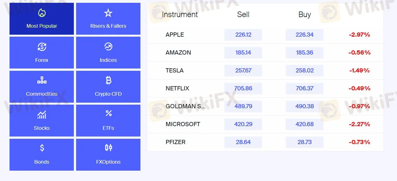
Task: Switch to the Most Popular tab
Action: (42, 26)
